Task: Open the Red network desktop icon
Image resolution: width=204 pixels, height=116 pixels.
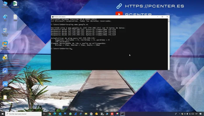Action: click(x=5, y=18)
